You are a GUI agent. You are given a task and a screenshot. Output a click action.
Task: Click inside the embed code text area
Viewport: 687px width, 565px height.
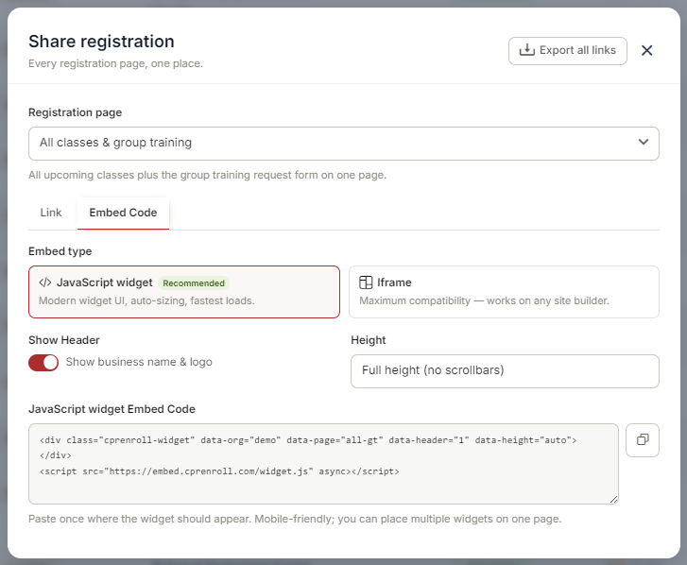click(x=323, y=464)
